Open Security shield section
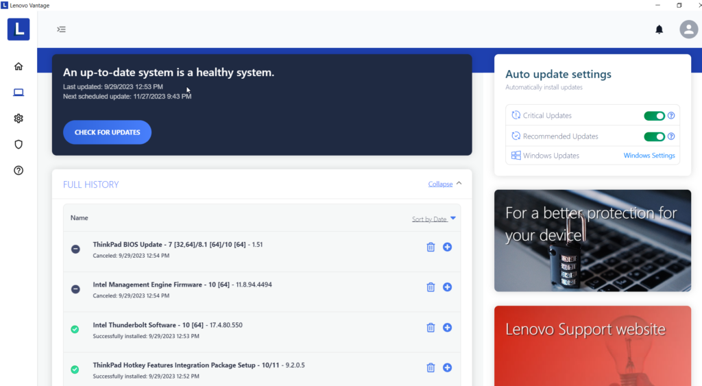 19,144
